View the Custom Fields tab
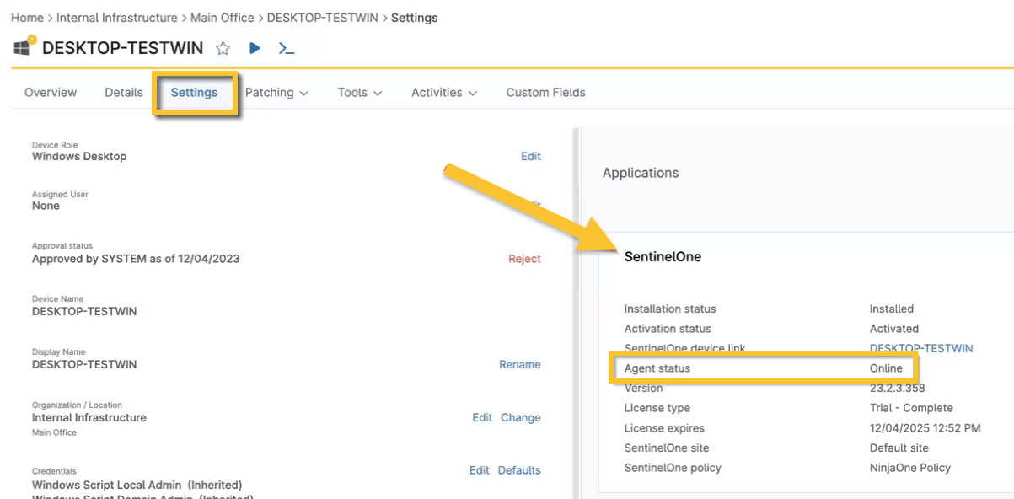This screenshot has height=499, width=1014. 545,92
